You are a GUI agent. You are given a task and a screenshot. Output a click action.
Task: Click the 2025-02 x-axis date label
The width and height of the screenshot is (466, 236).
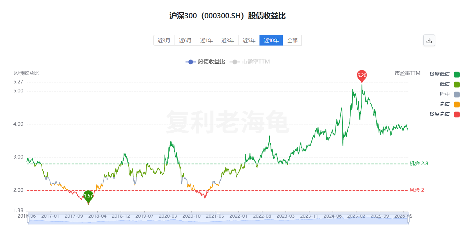click(x=356, y=216)
